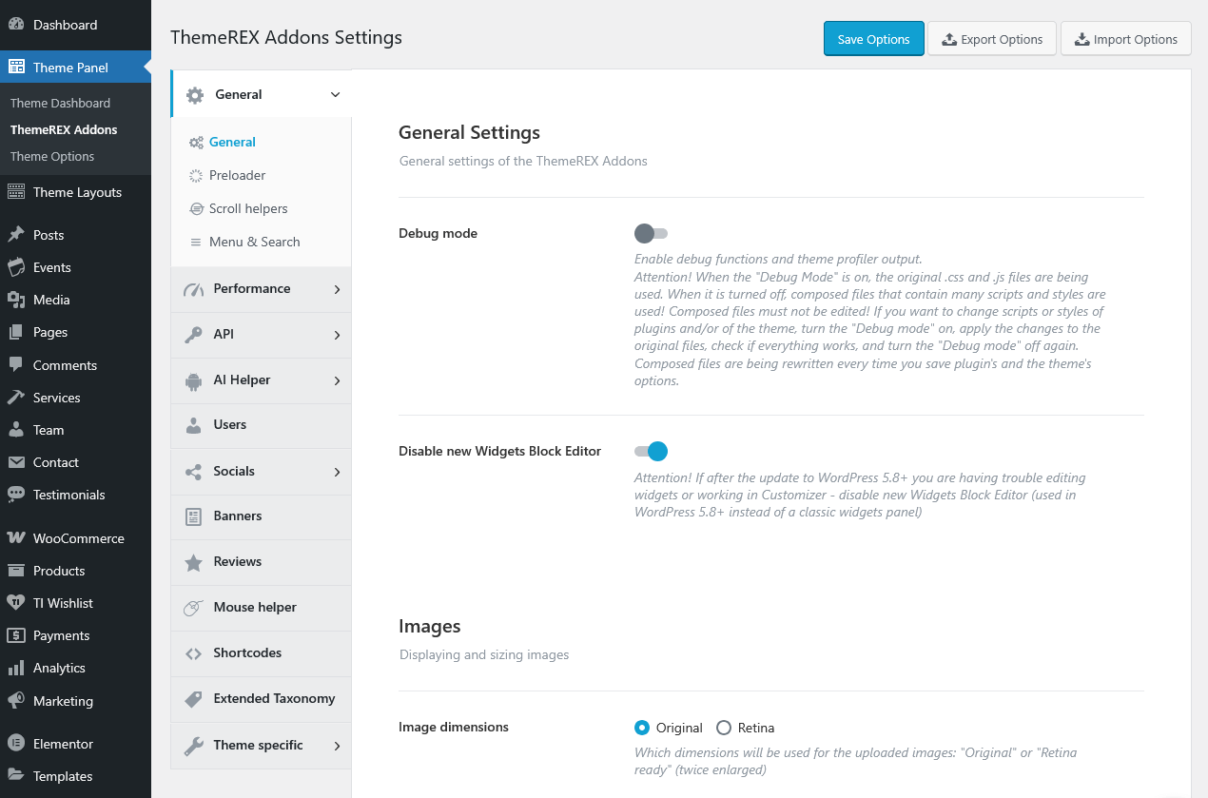Click the Posts pushpin icon
1208x798 pixels.
click(x=16, y=235)
